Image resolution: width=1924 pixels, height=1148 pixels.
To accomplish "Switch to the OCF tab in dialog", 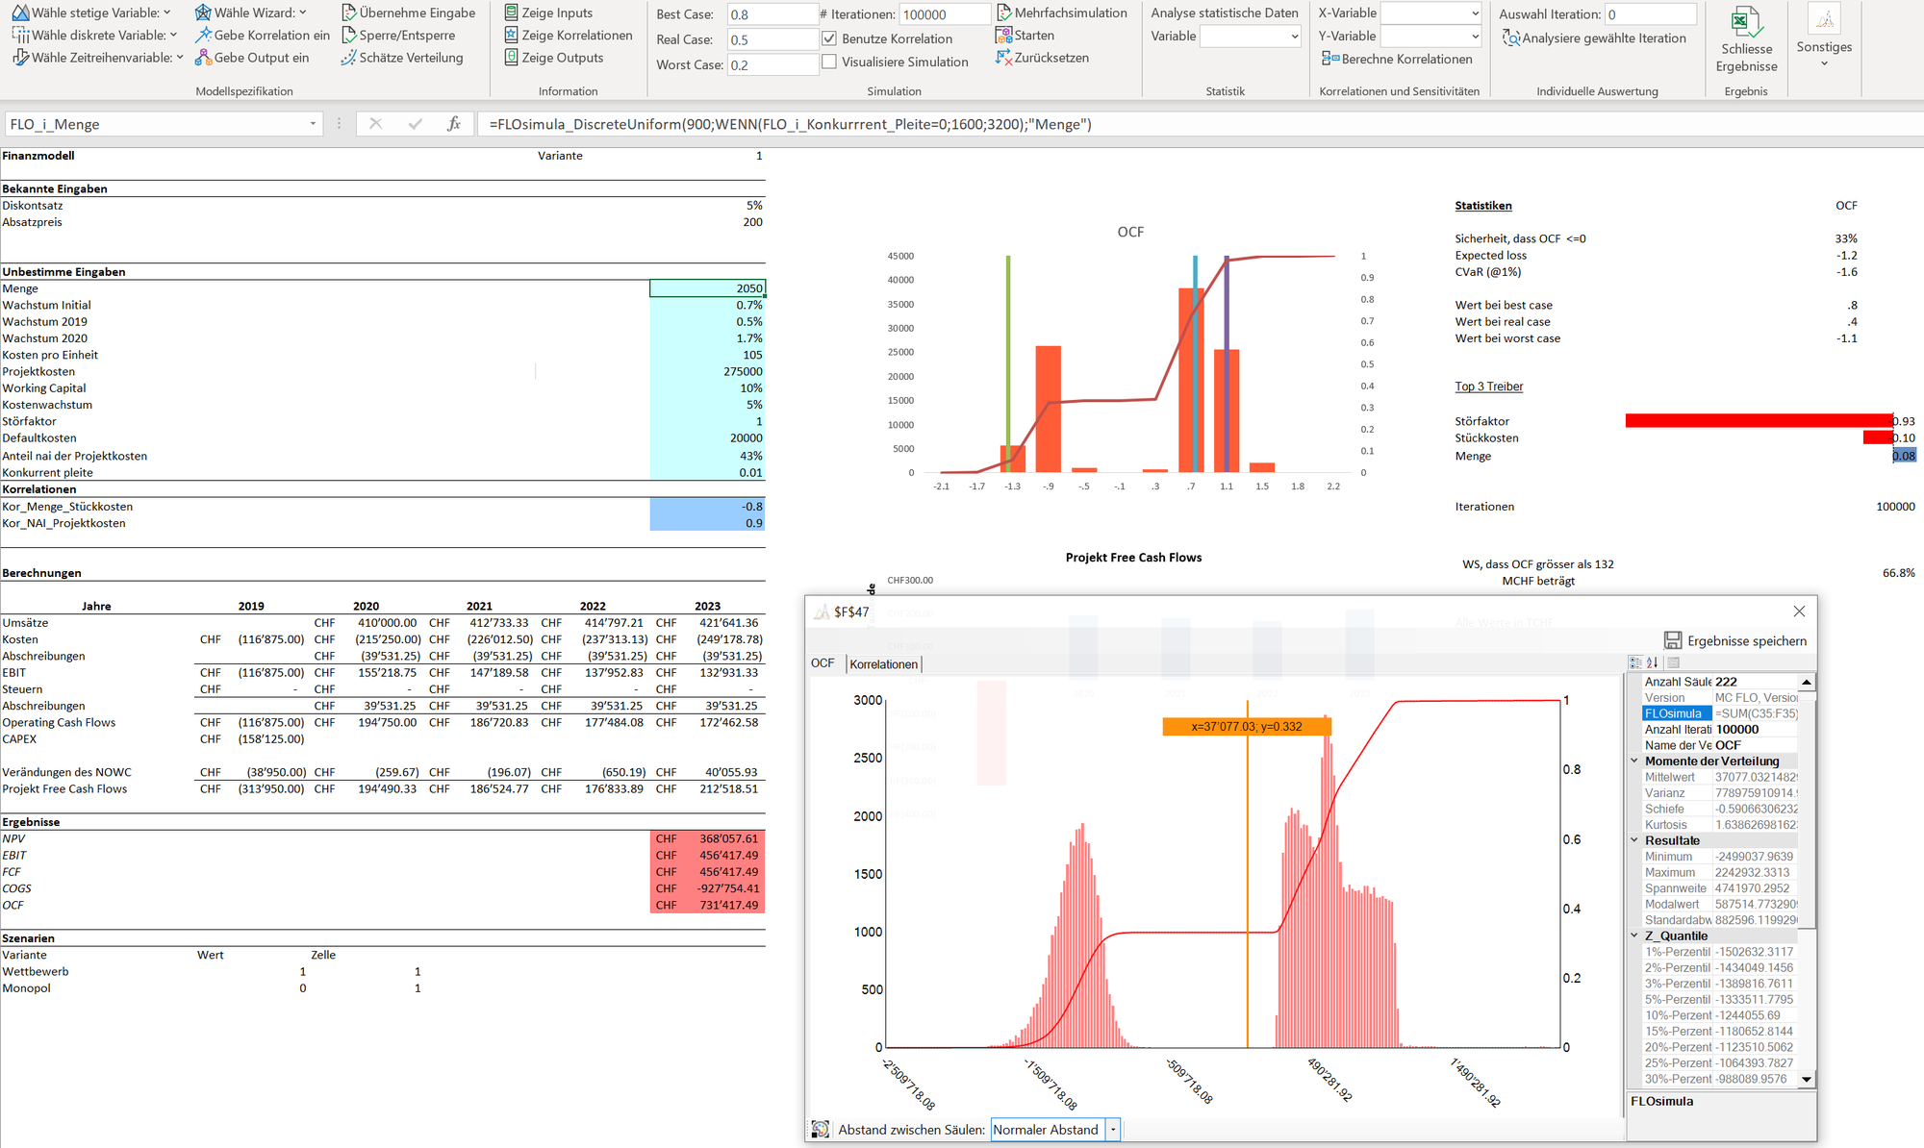I will coord(823,663).
